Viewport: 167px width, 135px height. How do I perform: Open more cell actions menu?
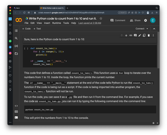tap(153, 35)
